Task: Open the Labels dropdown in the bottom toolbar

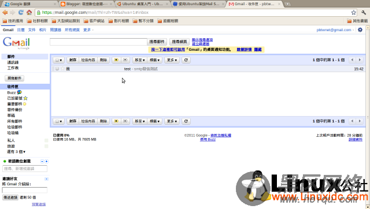Action: (154, 121)
